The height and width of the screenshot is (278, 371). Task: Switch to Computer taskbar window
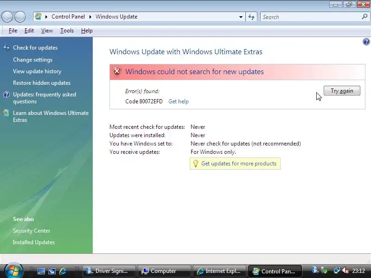click(165, 271)
